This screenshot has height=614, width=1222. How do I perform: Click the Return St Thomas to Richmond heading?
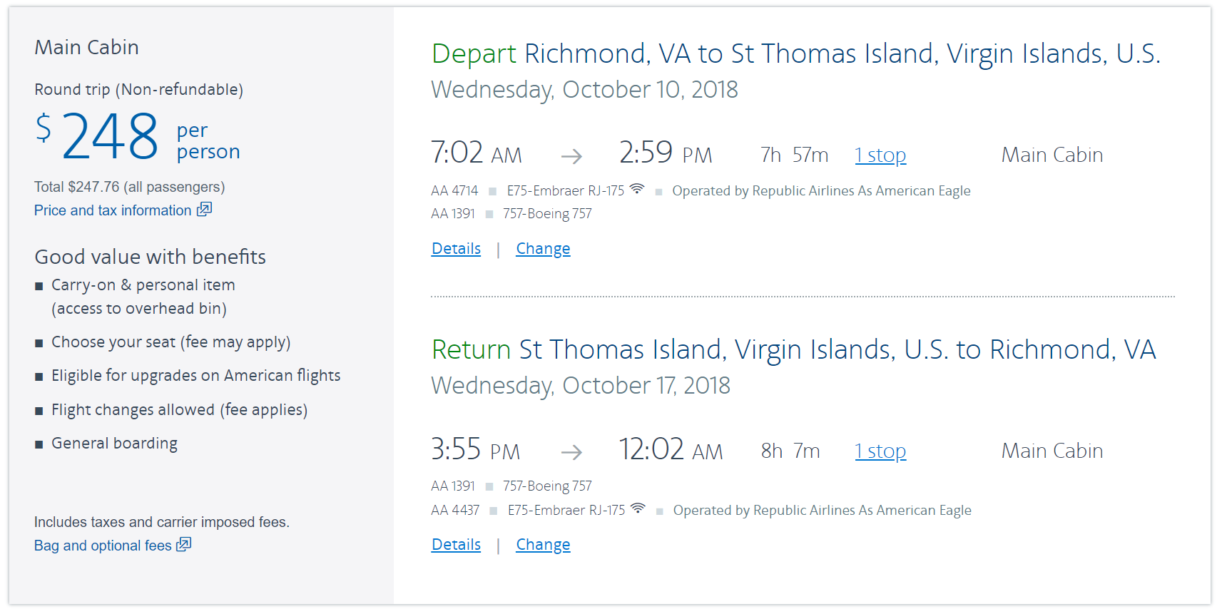pyautogui.click(x=793, y=350)
